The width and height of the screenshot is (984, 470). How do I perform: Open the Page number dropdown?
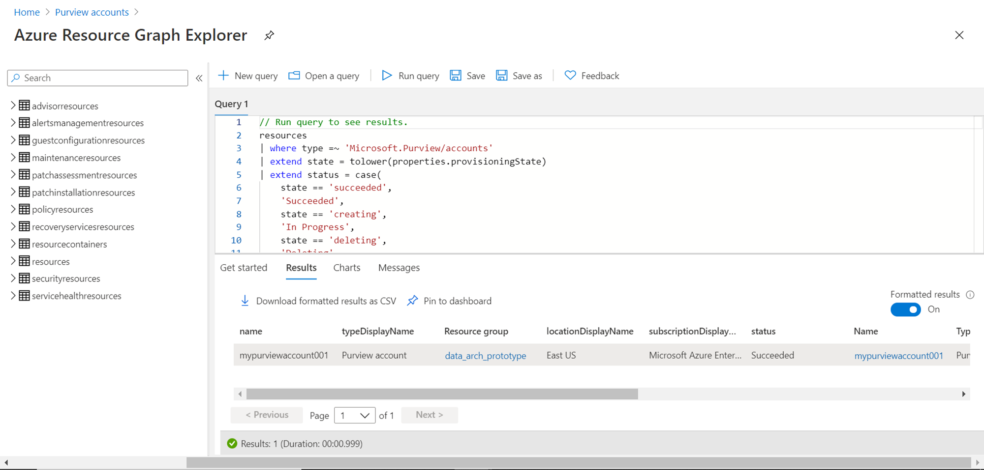click(x=354, y=415)
